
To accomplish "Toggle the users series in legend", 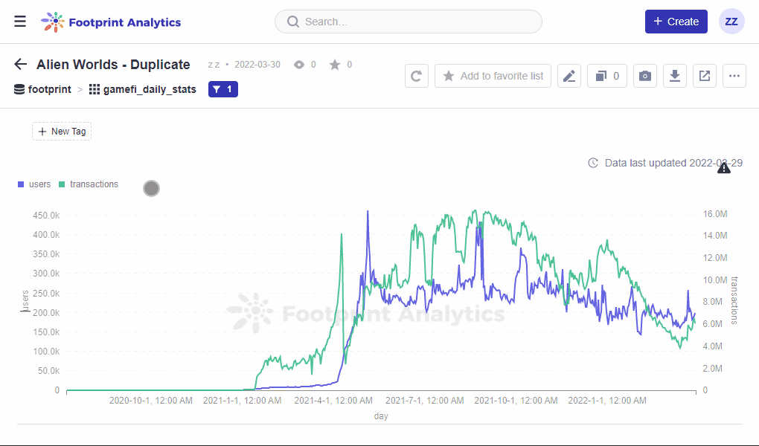I will [x=34, y=184].
